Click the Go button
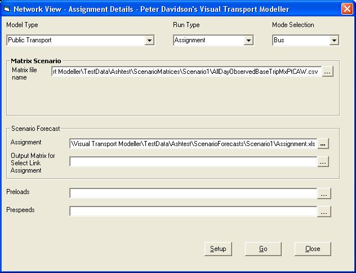Image resolution: width=356 pixels, height=273 pixels. (x=263, y=249)
